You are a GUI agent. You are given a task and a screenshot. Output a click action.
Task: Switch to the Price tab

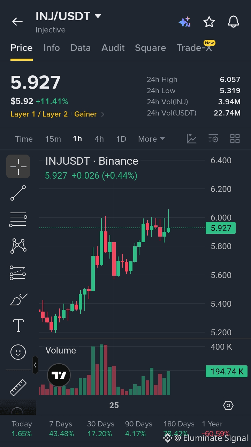pos(21,48)
